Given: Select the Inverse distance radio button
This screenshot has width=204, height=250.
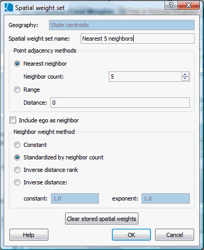Looking at the screenshot, I should point(17,182).
